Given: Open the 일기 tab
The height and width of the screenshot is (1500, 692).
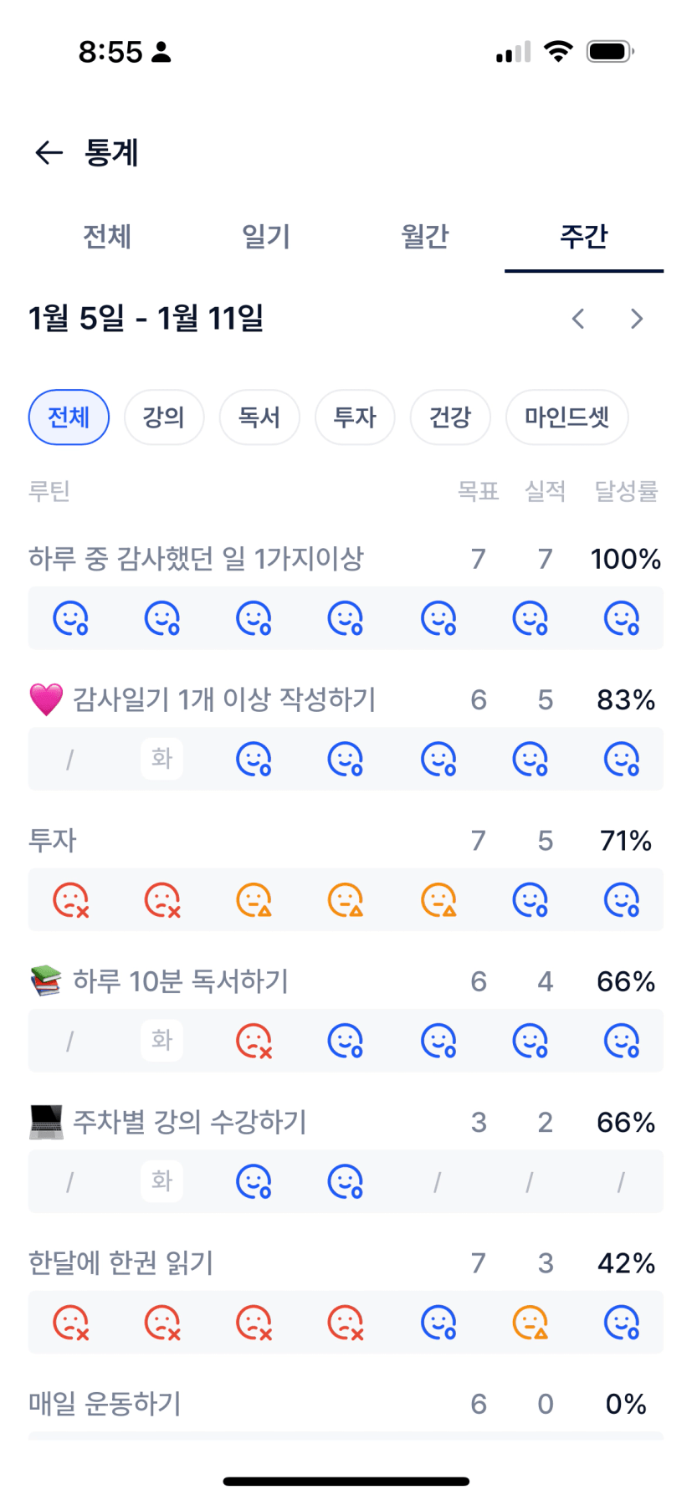Looking at the screenshot, I should (x=266, y=237).
